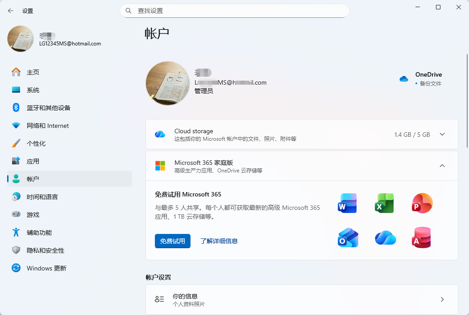Collapse the Microsoft 365 家庭版 card chevron
The height and width of the screenshot is (315, 469).
(x=442, y=166)
